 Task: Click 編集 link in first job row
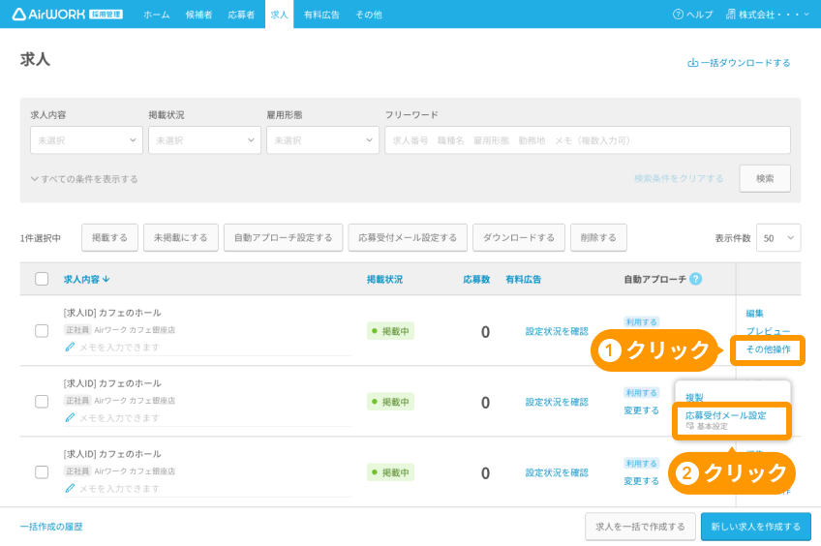754,314
